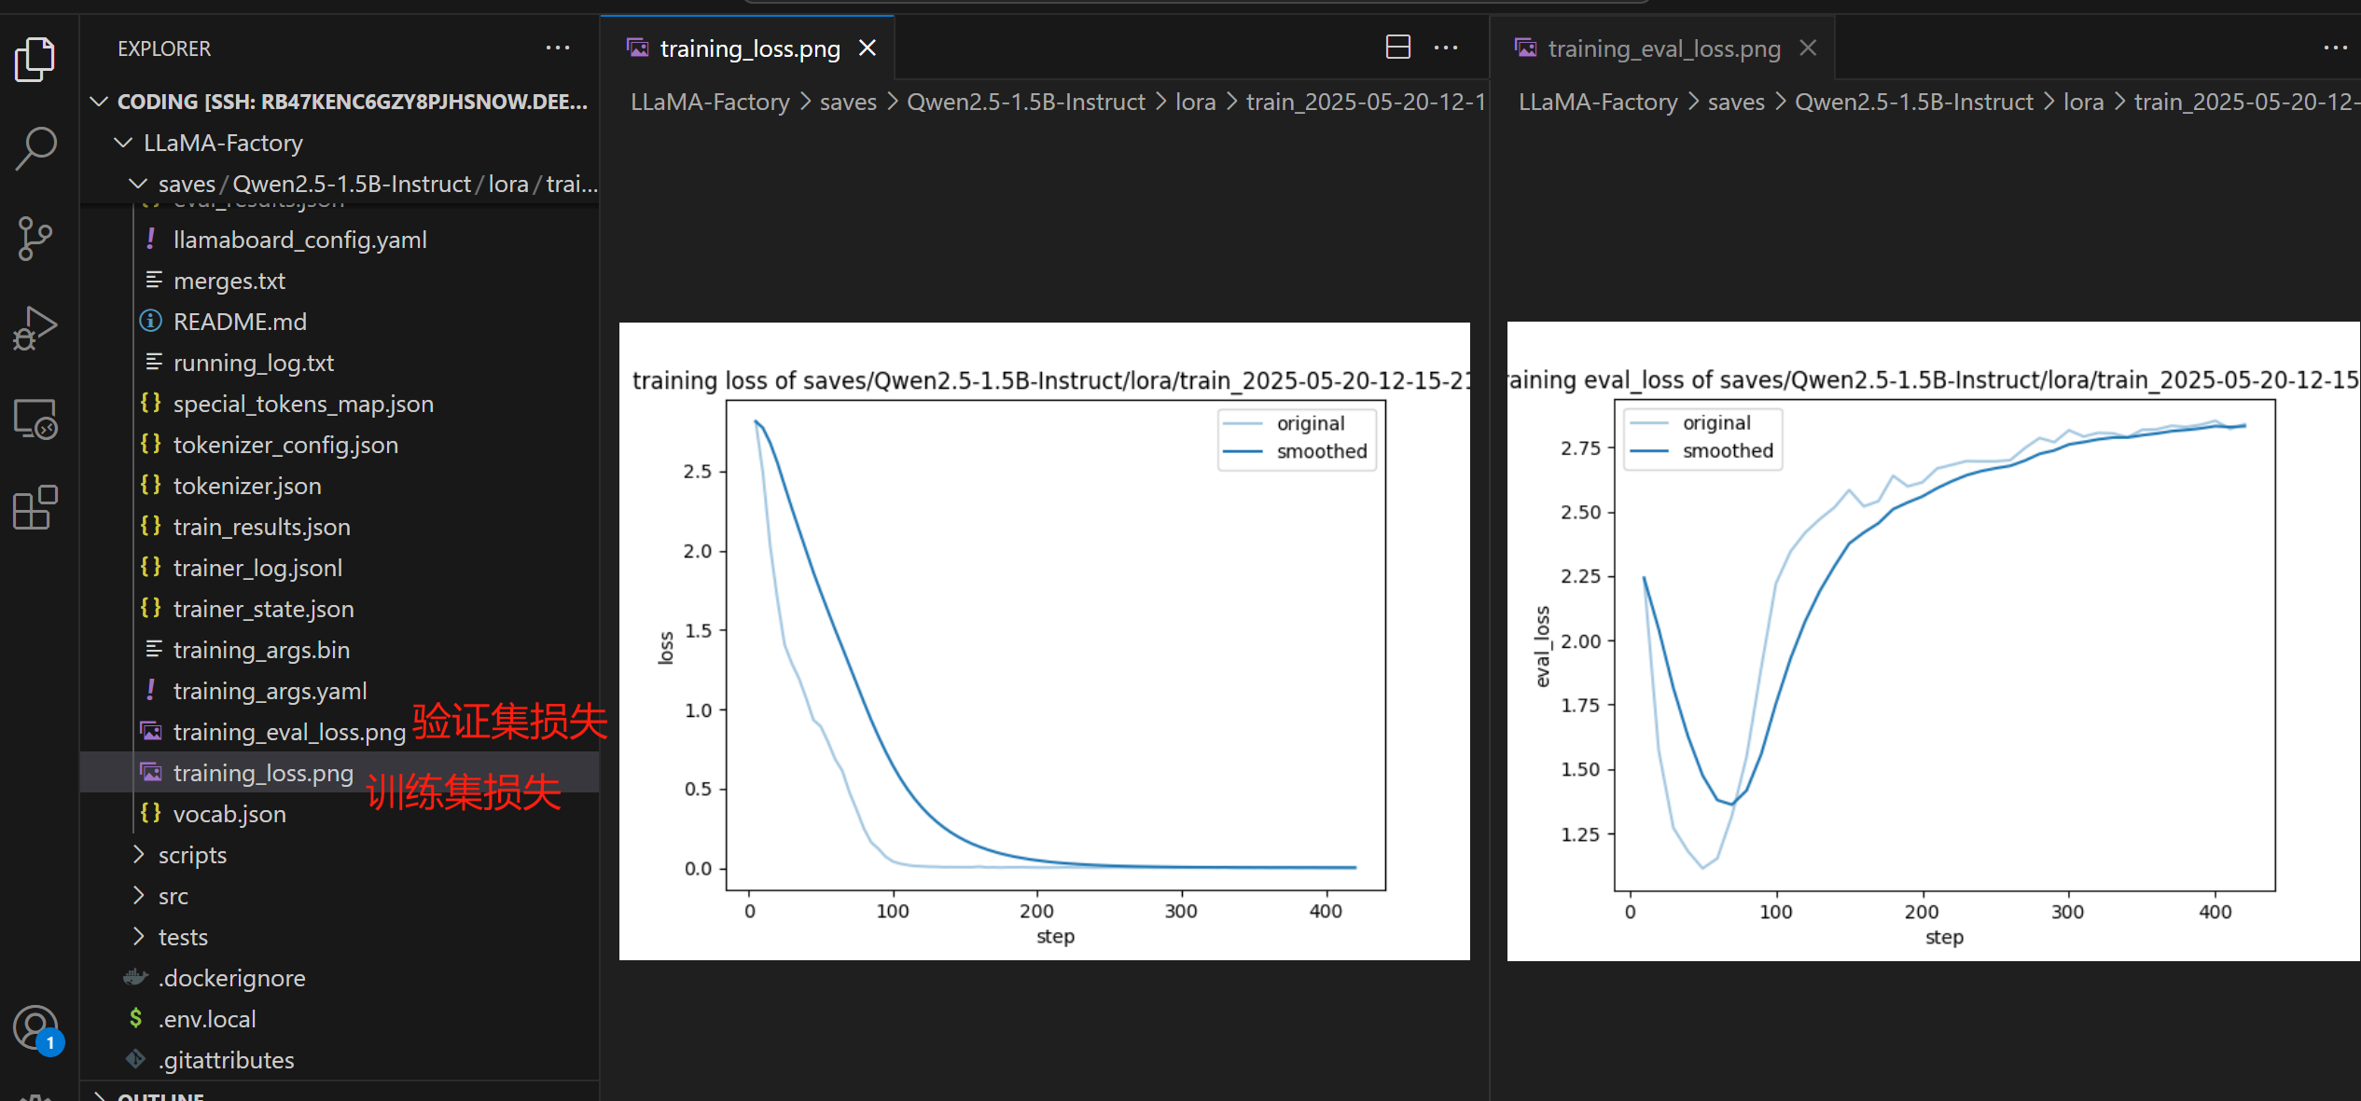Click the training loss chart image

point(1044,641)
